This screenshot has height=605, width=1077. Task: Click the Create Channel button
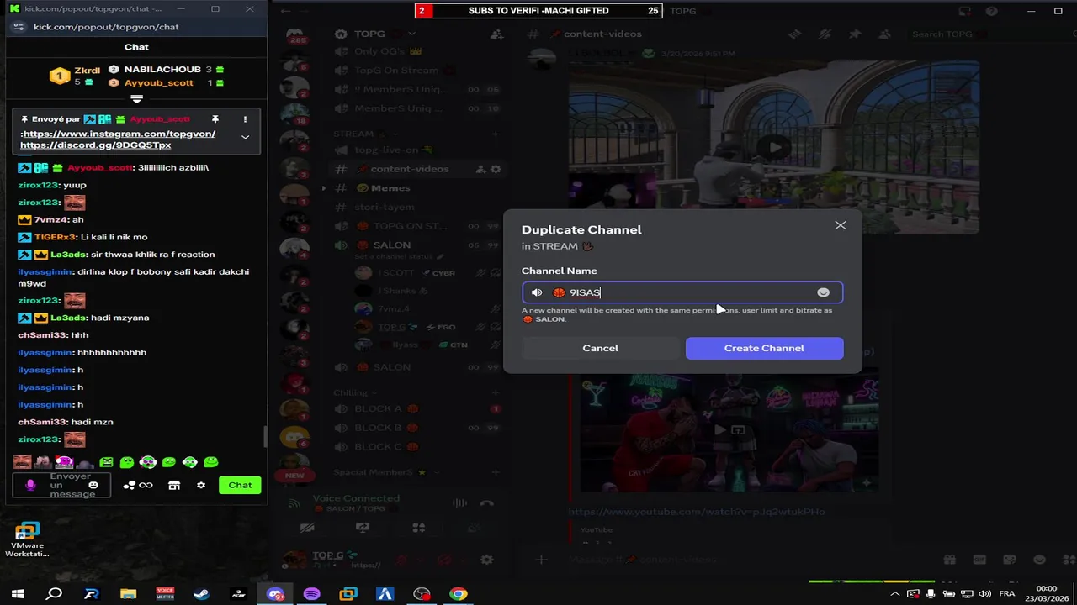pyautogui.click(x=764, y=348)
